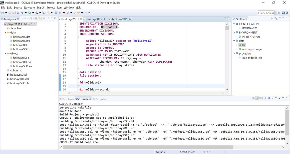This screenshot has height=154, width=290.
Task: Toggle Scroll Lock in Console toolbar
Action: (257, 98)
